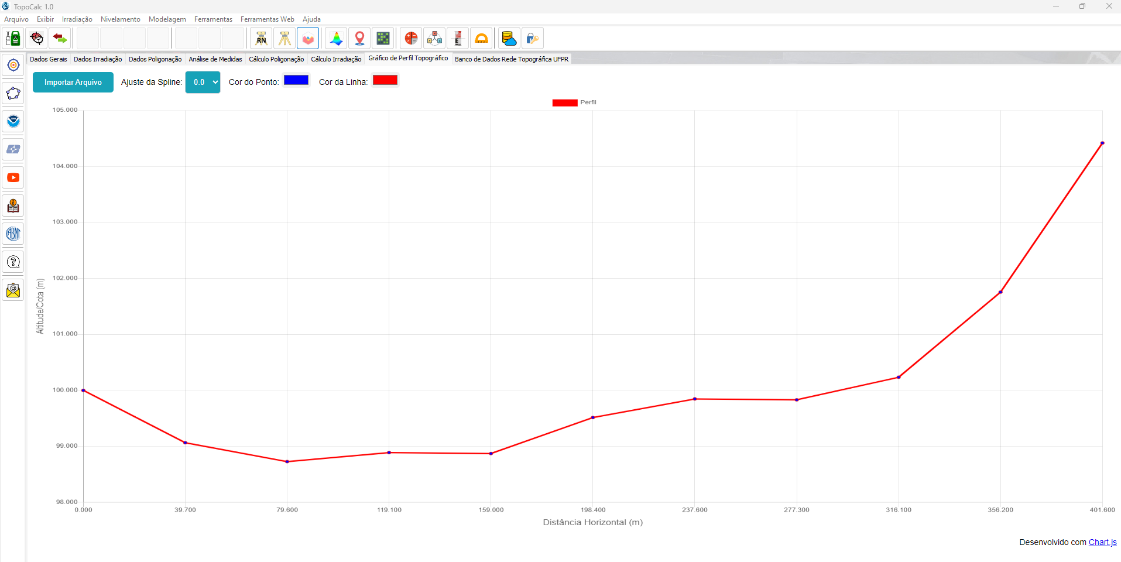Viewport: 1121px width, 562px height.
Task: Click the Importar Arquivo button
Action: pyautogui.click(x=73, y=82)
